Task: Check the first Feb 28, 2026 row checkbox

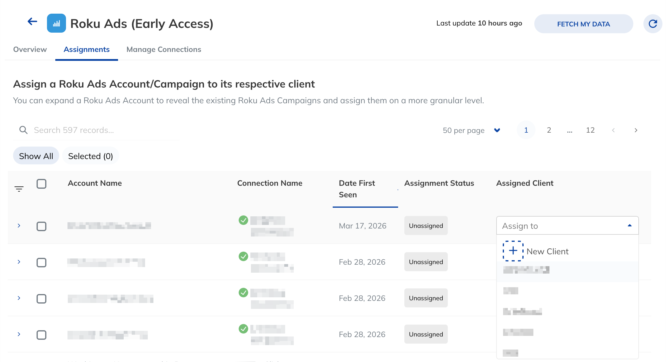Action: click(x=42, y=263)
